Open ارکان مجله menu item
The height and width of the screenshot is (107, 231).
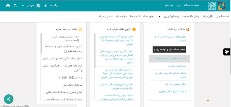pos(208,16)
